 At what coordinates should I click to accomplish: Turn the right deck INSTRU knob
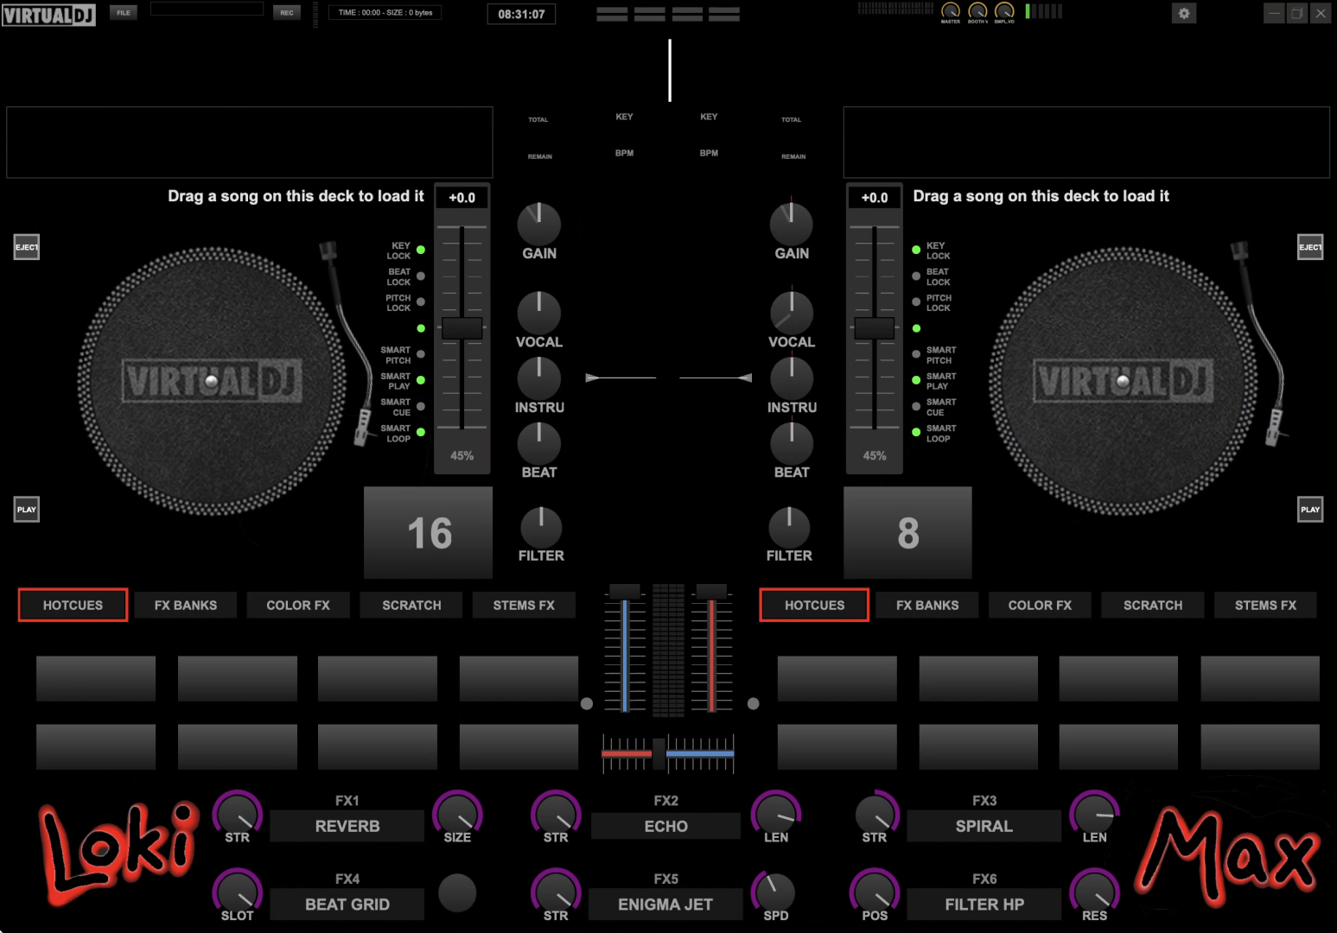(792, 378)
